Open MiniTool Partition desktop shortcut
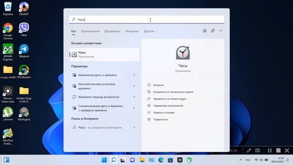Viewport: 293px width, 165px height. [8, 137]
